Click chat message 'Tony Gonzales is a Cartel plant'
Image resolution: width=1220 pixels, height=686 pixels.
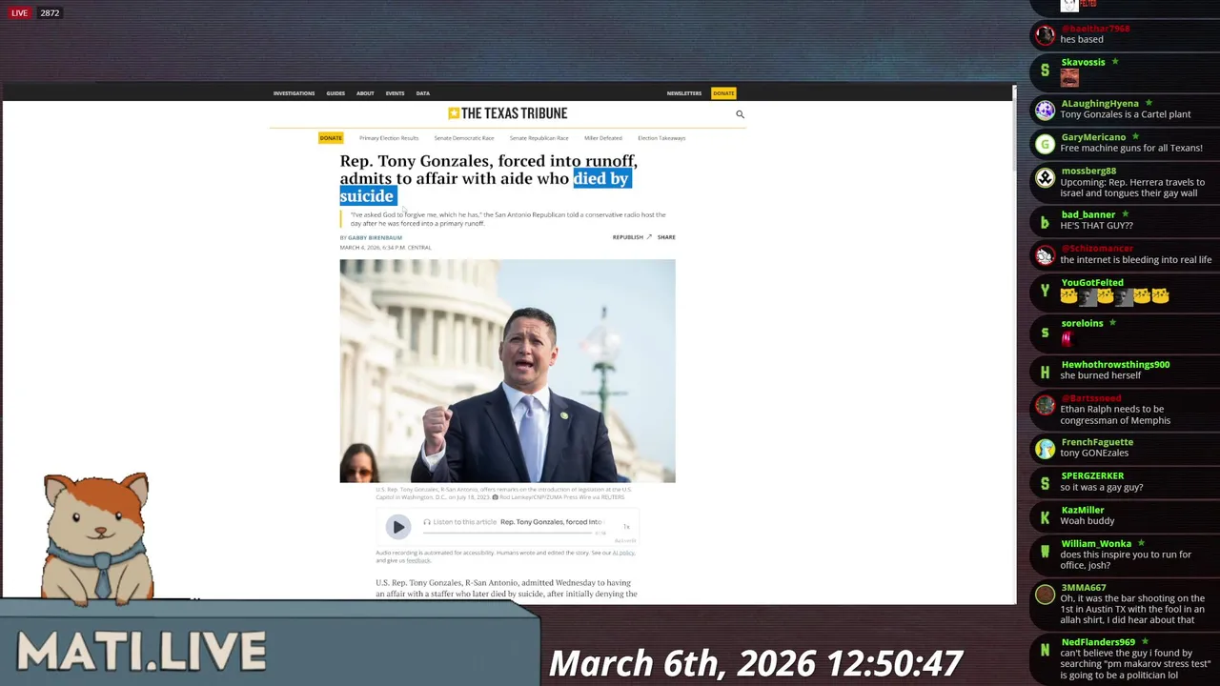[1126, 114]
